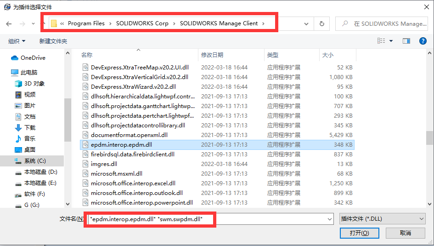Open 3D 对象 folder
Screen dimensions: 434x246
pyautogui.click(x=29, y=84)
